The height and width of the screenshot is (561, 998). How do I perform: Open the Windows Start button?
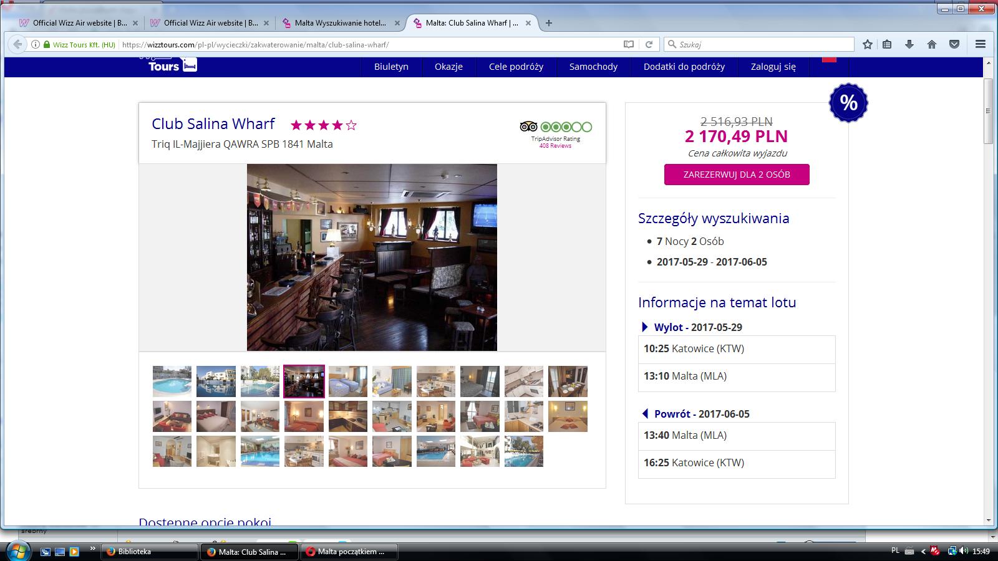pyautogui.click(x=17, y=550)
